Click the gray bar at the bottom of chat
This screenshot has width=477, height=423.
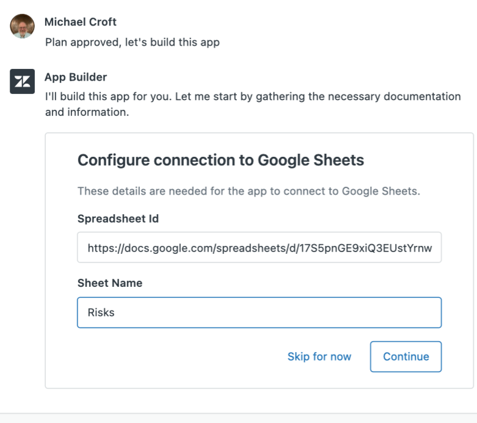[238, 418]
